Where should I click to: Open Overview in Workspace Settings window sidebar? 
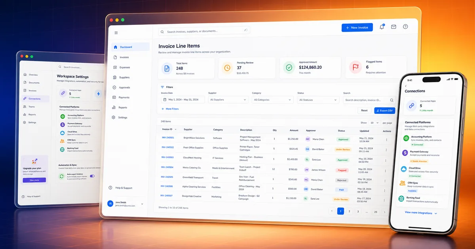tap(31, 75)
